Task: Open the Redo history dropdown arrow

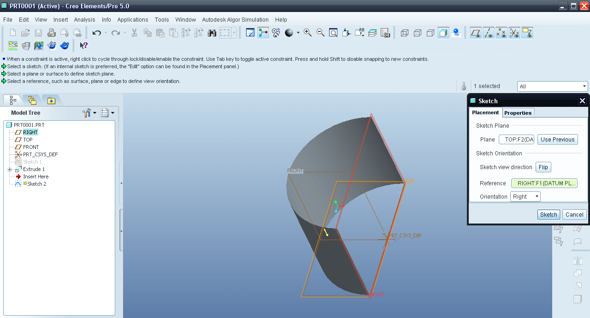Action: click(124, 33)
